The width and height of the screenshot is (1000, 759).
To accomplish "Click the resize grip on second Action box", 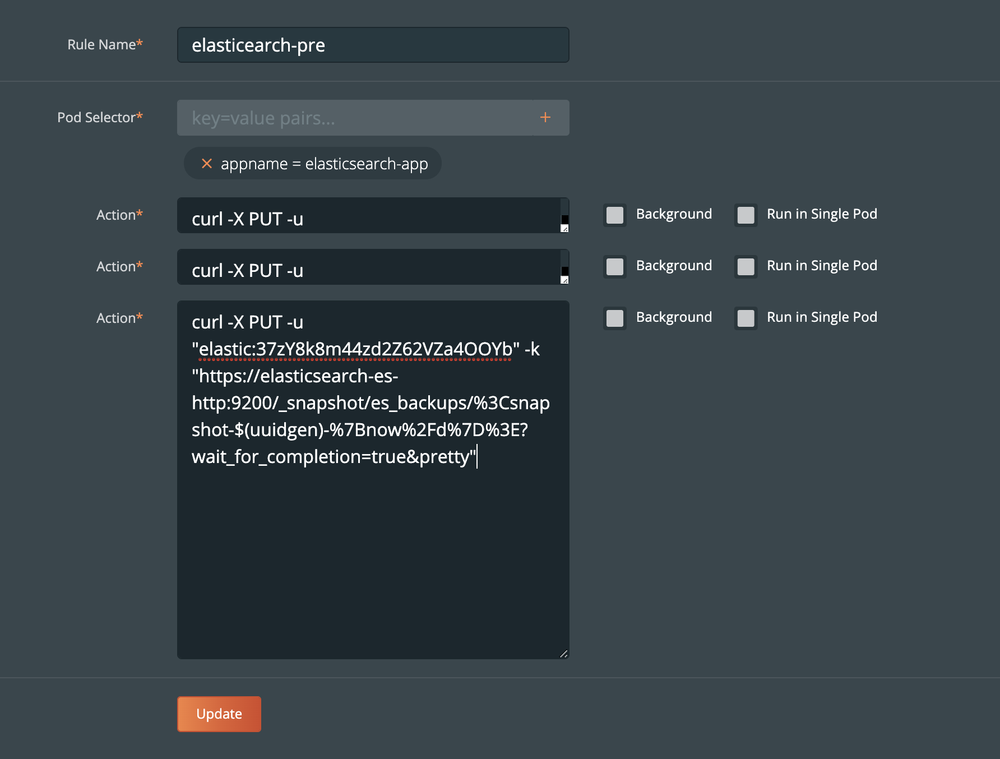I will (x=565, y=280).
